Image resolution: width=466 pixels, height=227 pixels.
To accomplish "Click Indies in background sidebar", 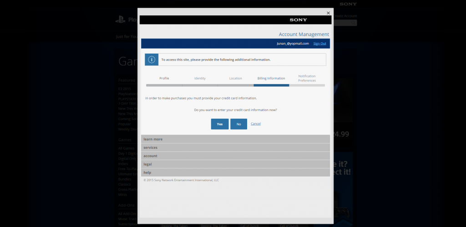I will point(123,164).
